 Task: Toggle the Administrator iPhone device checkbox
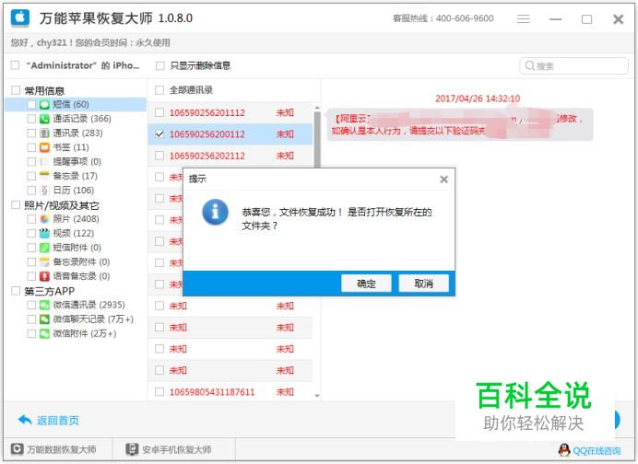pyautogui.click(x=15, y=65)
